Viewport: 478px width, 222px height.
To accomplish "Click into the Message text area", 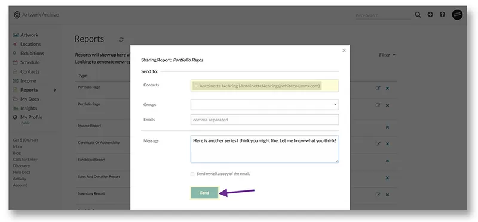I will tap(265, 149).
